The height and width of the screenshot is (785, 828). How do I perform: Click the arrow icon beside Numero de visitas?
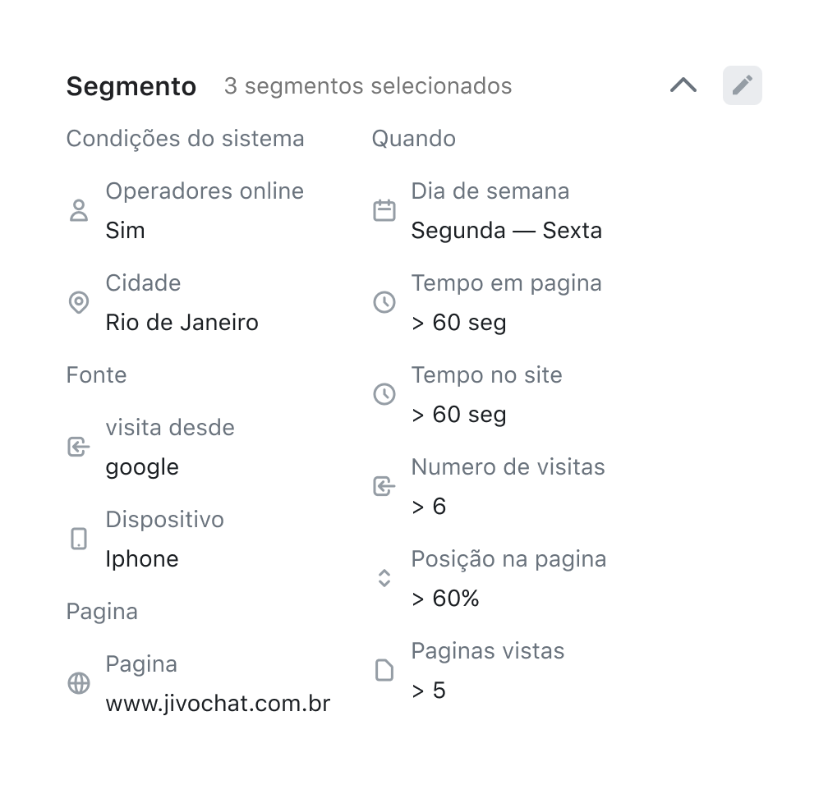pos(384,486)
